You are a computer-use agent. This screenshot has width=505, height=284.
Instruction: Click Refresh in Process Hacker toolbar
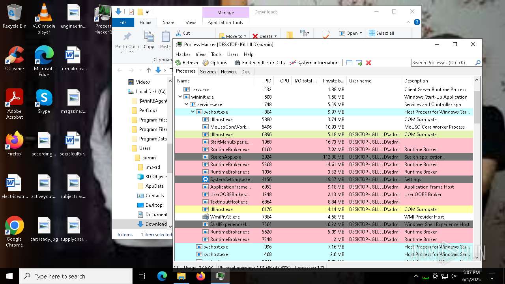(x=187, y=63)
